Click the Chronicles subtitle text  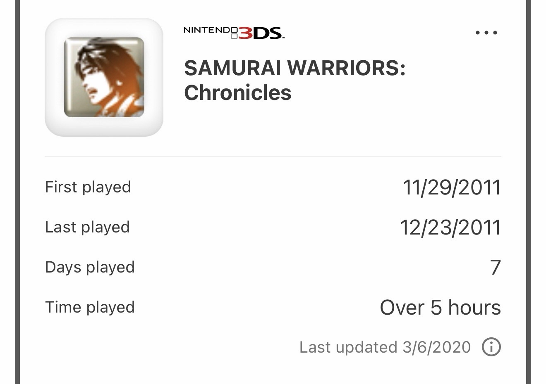[x=237, y=92]
